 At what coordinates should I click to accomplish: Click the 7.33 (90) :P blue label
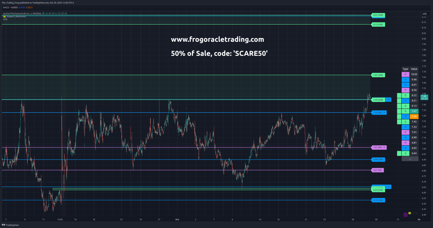coord(379,113)
